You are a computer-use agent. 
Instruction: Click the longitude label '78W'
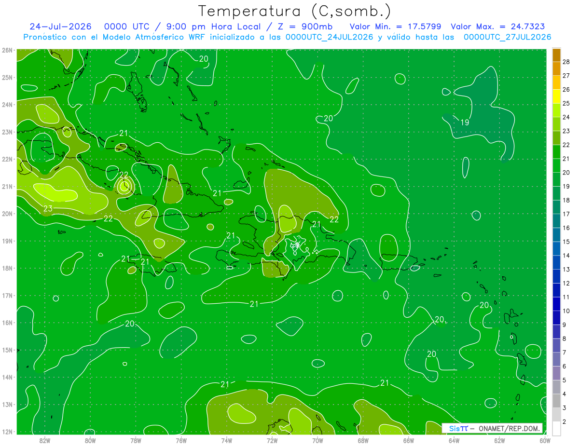136,440
